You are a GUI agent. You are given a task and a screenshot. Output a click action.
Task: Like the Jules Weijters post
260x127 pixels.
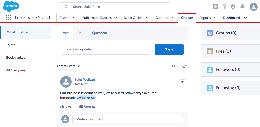(x=66, y=107)
